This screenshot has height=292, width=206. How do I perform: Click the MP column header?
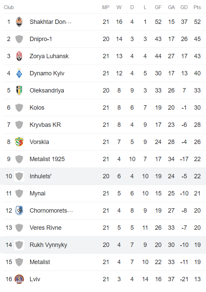click(x=106, y=7)
